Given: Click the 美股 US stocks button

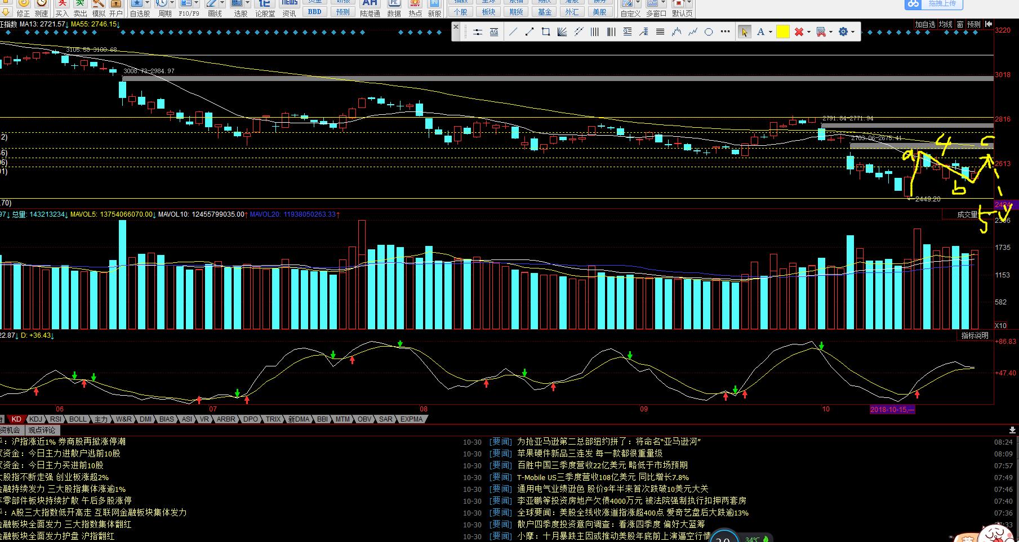Looking at the screenshot, I should pyautogui.click(x=599, y=12).
